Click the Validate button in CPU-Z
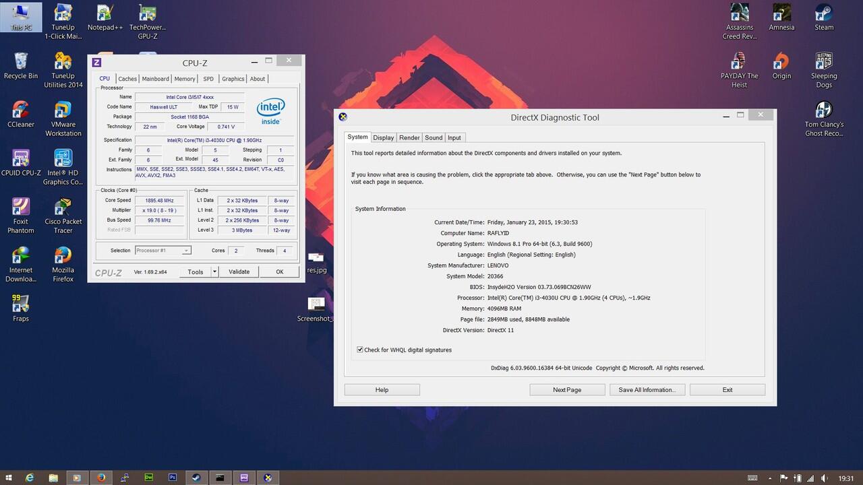Viewport: 863px width, 485px height. (x=239, y=271)
